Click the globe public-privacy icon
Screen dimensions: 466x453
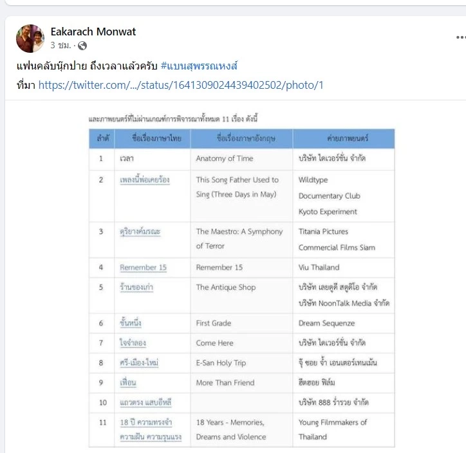click(x=82, y=46)
